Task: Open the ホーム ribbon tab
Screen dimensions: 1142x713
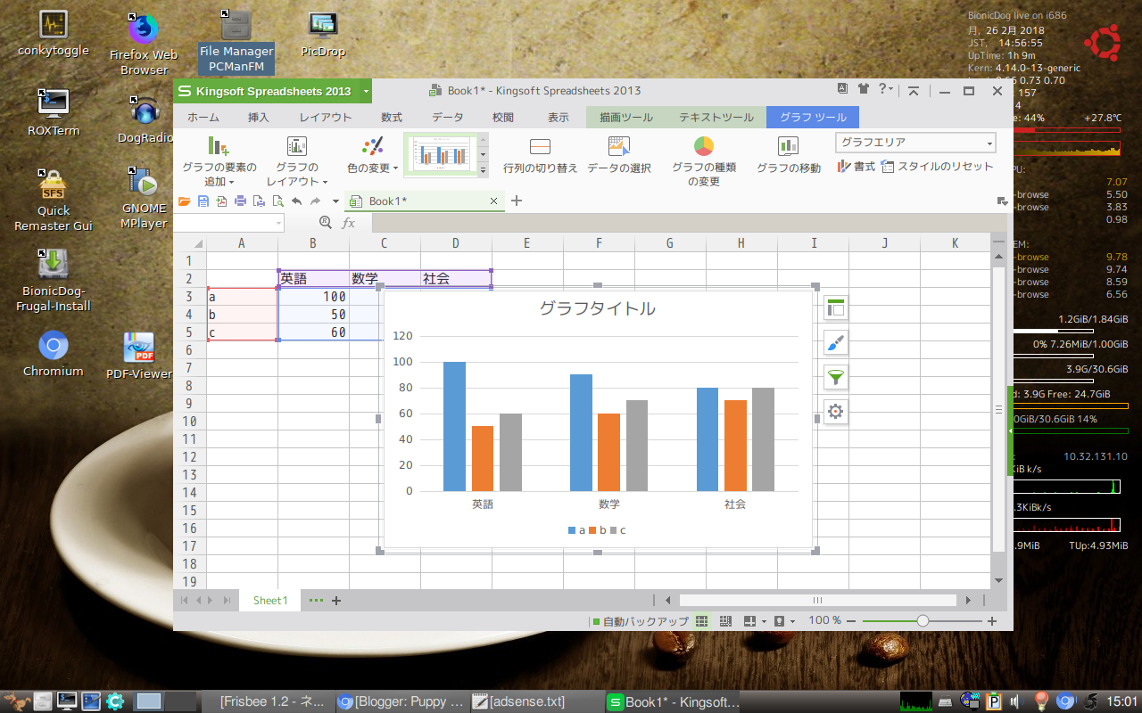Action: (x=203, y=117)
